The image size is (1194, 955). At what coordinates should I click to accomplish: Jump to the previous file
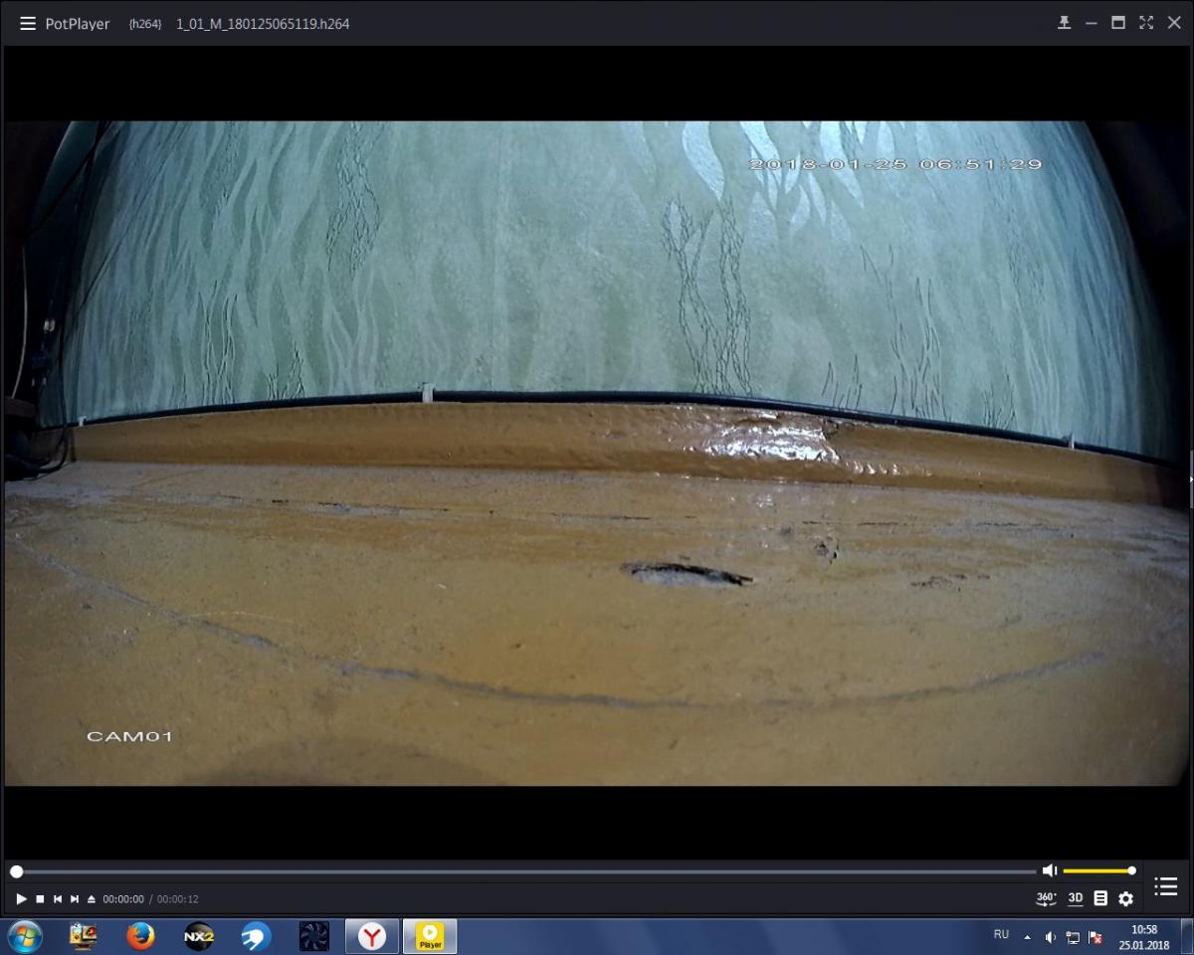pos(57,898)
